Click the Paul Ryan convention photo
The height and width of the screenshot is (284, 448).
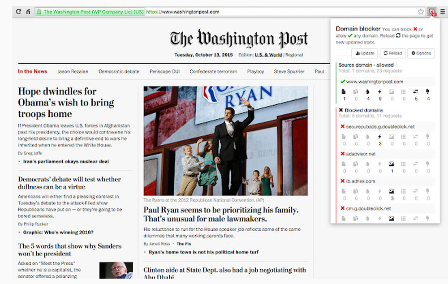click(226, 141)
